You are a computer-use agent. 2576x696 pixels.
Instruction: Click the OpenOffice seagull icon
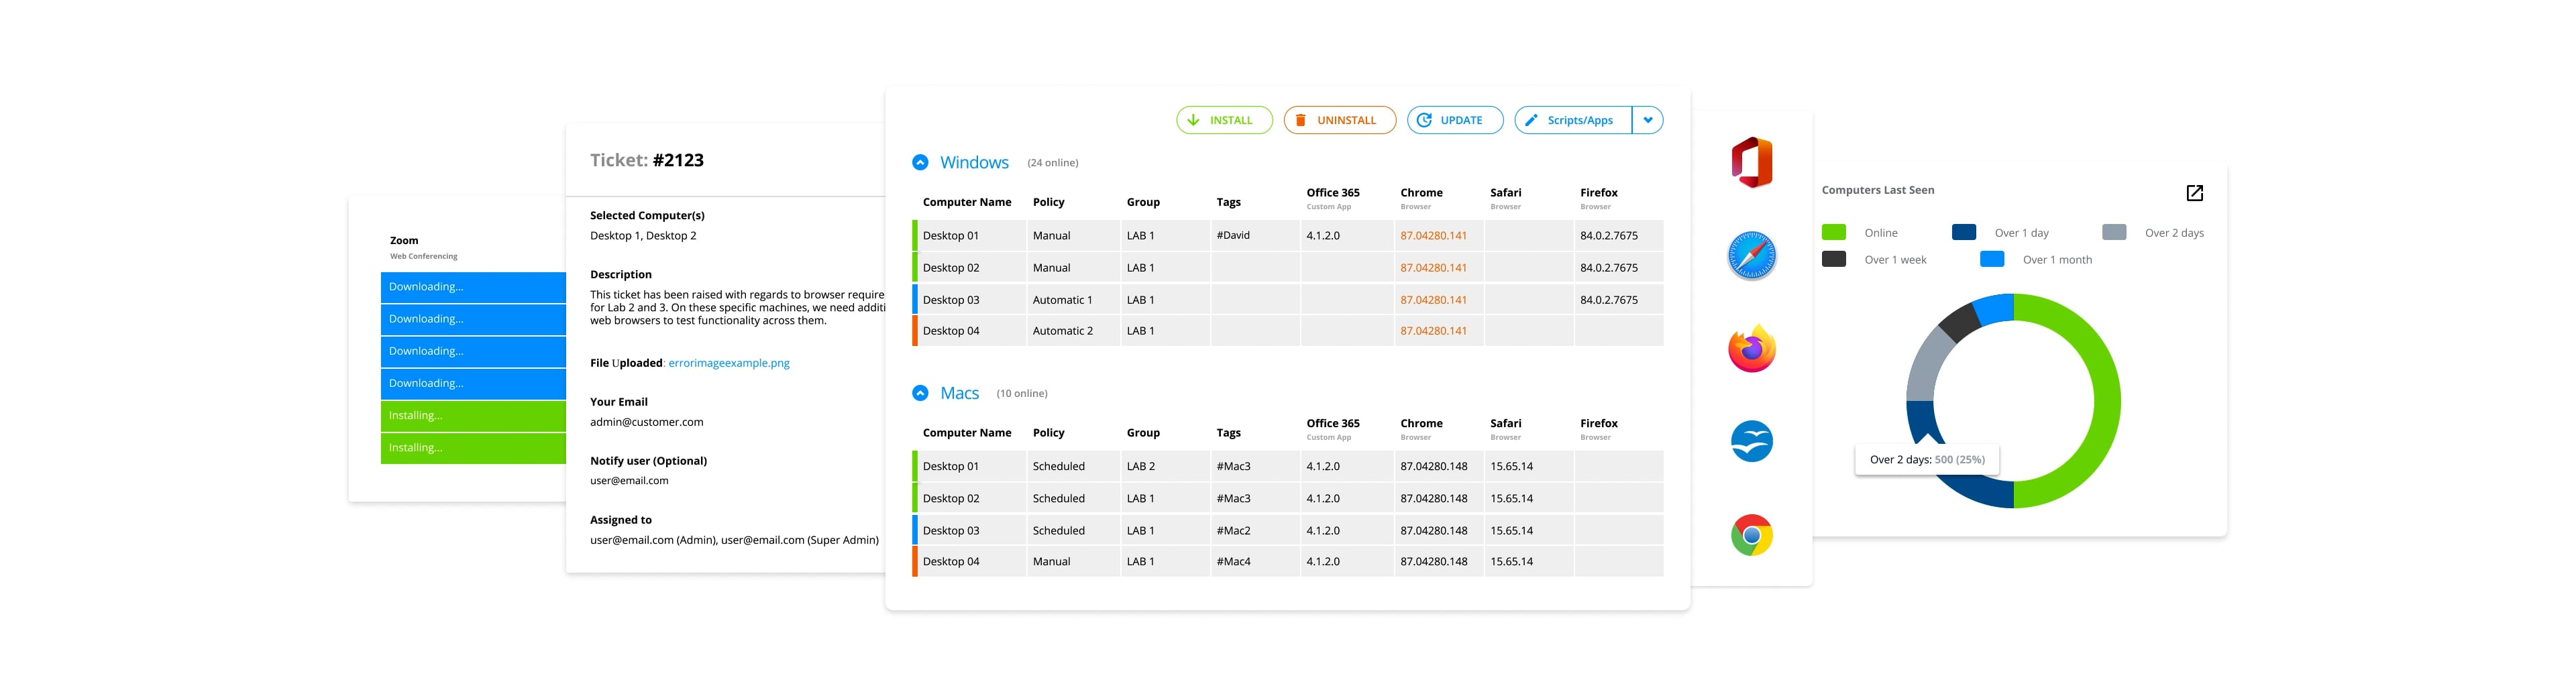[1751, 441]
